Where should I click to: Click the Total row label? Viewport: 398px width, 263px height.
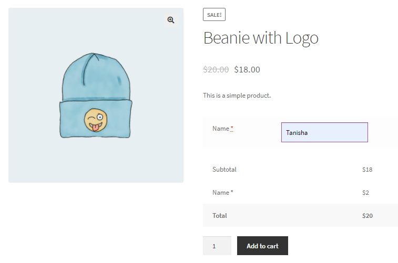[x=220, y=216]
